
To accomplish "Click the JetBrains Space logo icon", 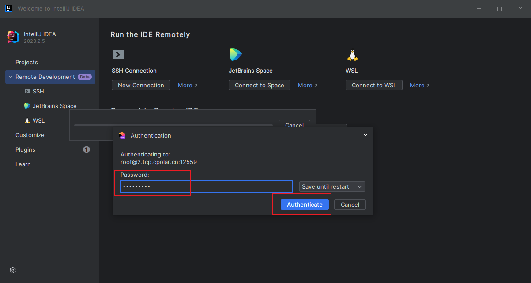I will pos(235,55).
